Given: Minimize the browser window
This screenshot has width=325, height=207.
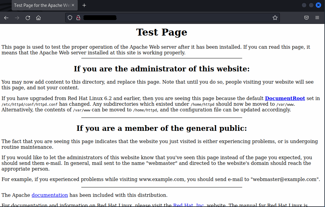Looking at the screenshot, I should point(304,5).
